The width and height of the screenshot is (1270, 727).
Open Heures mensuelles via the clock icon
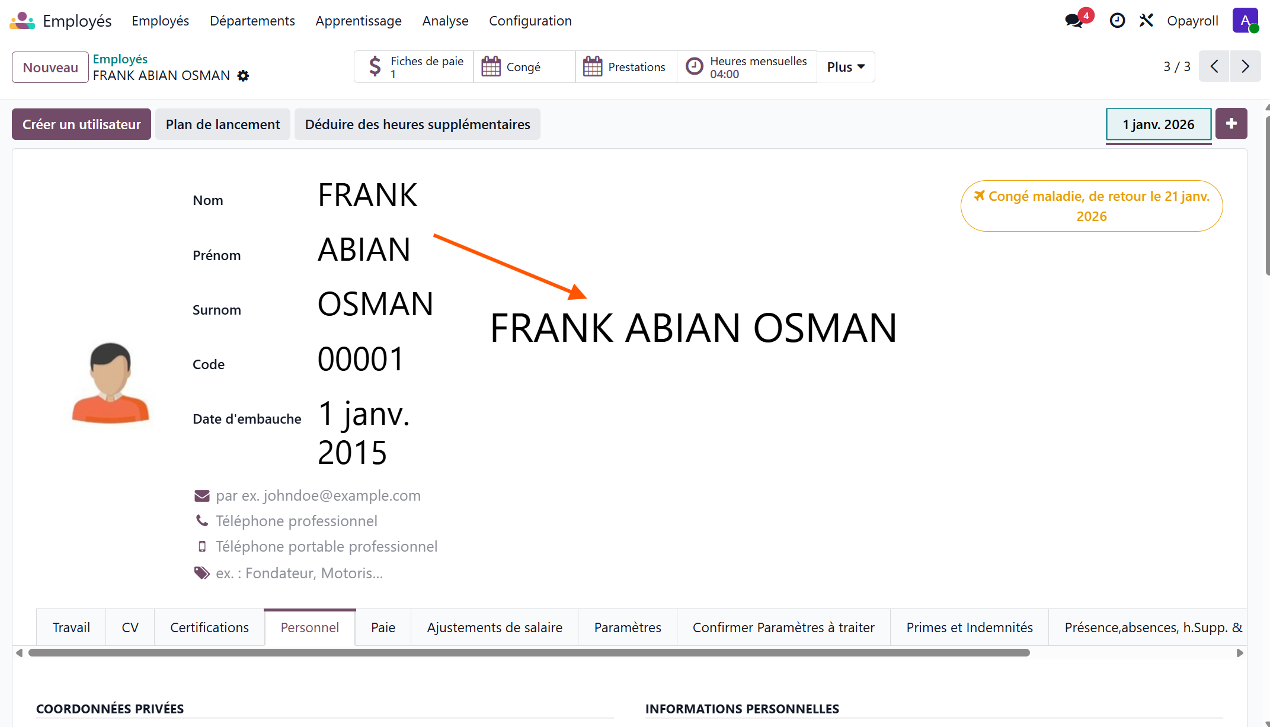coord(695,66)
